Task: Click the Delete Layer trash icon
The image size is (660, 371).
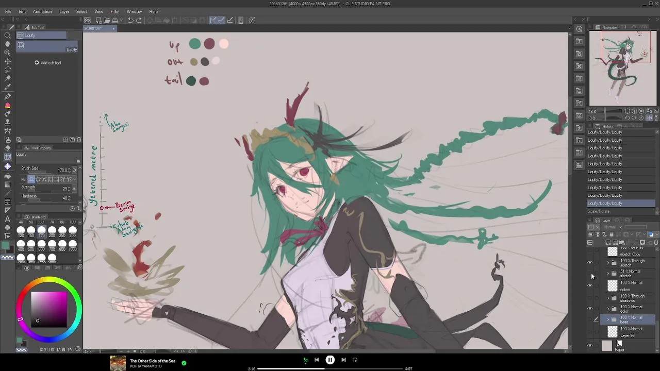Action: click(x=656, y=242)
